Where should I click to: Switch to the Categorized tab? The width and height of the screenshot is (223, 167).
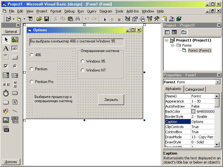(x=194, y=89)
